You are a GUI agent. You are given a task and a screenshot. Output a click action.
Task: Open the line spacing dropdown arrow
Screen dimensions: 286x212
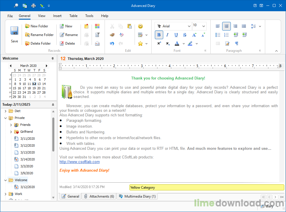pyautogui.click(x=260, y=26)
